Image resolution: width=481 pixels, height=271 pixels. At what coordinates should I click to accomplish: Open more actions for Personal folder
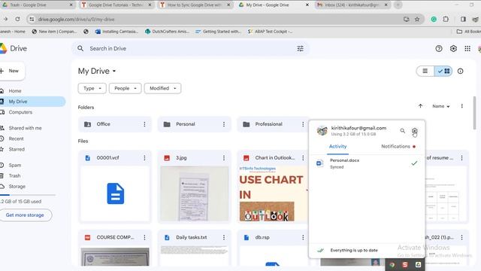224,124
